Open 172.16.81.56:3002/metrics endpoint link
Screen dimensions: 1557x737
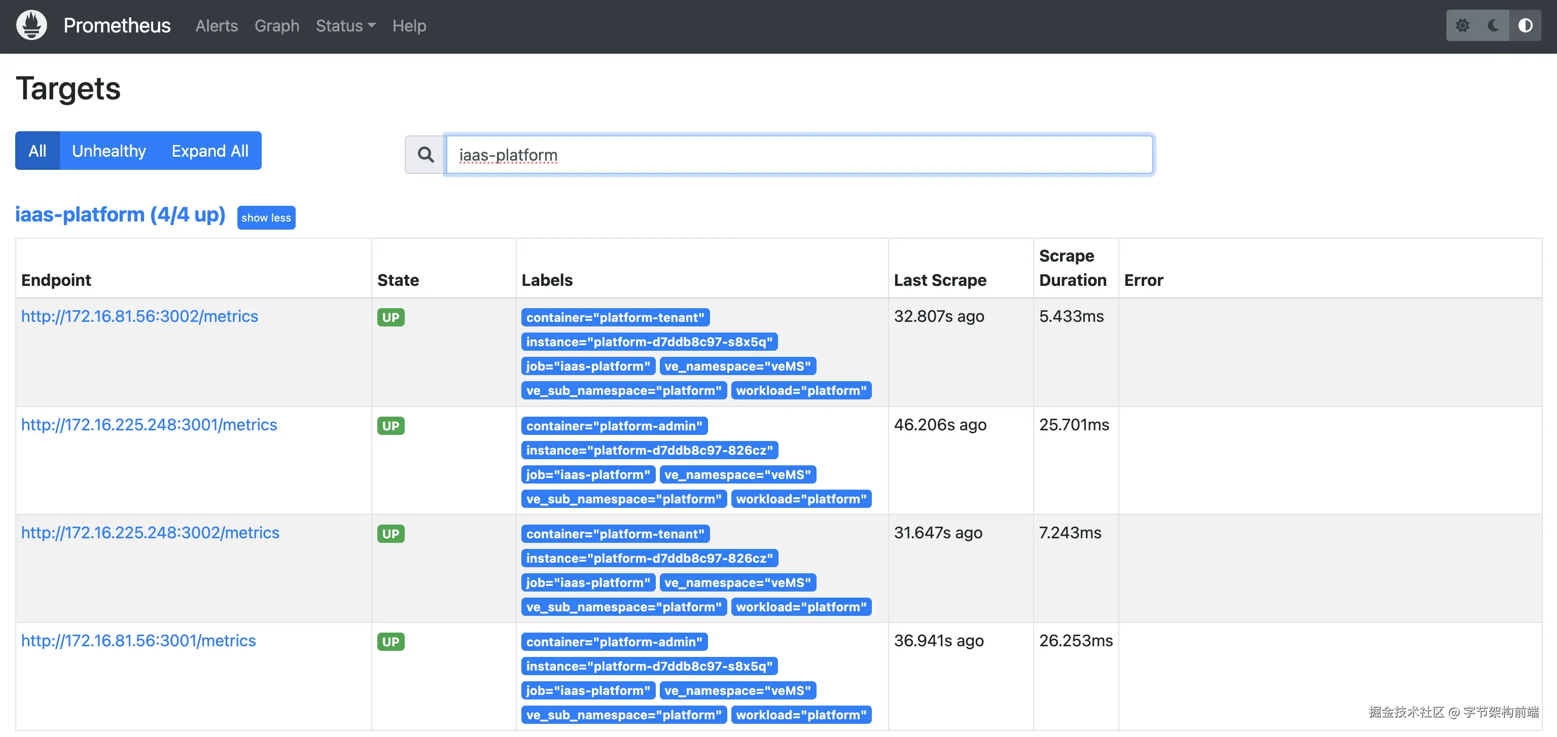pyautogui.click(x=139, y=316)
